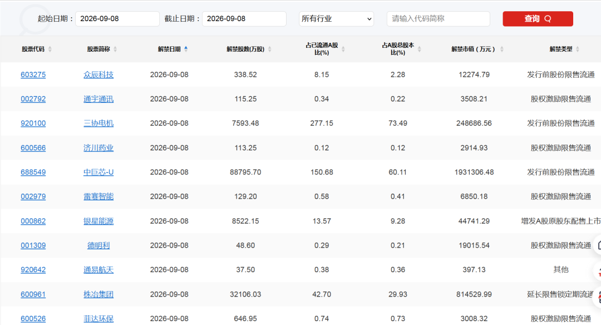Select the 73.49 total share ratio cell
Screen dimensions: 601x325
pos(398,124)
